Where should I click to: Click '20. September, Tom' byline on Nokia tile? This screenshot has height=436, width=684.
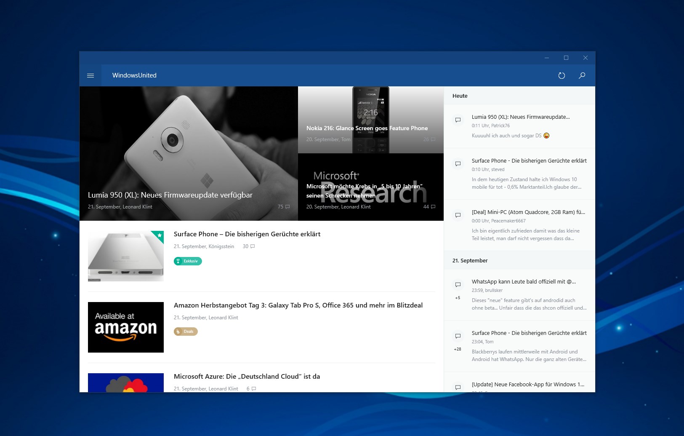(x=328, y=139)
